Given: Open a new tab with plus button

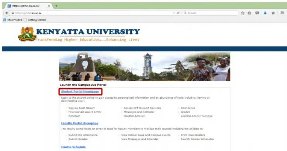Looking at the screenshot, I should pyautogui.click(x=56, y=6).
